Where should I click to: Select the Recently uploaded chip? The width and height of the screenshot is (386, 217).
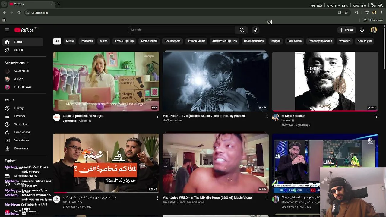[320, 41]
